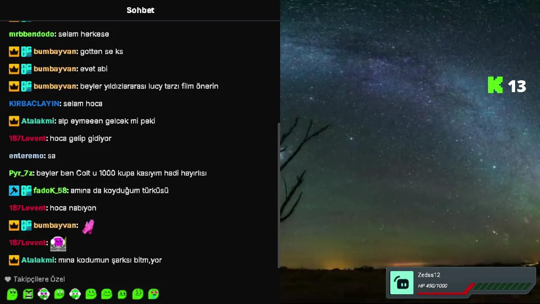This screenshot has height=304, width=540.
Task: Open mrbbendodo's user profile
Action: click(x=32, y=34)
